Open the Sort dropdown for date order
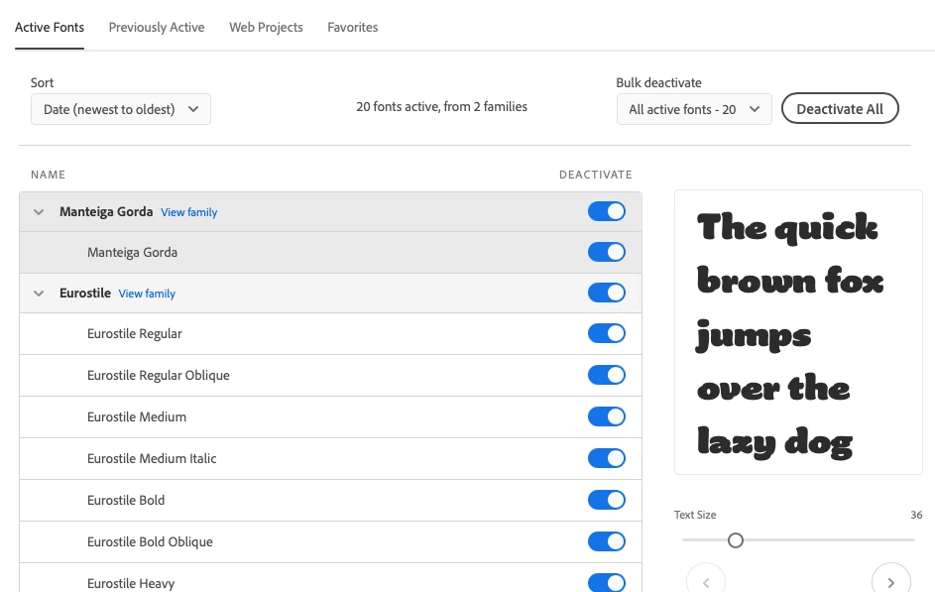 click(120, 109)
